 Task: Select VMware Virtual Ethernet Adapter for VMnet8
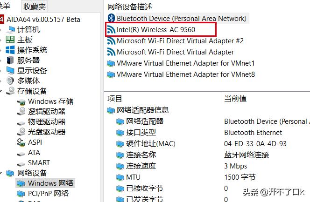tap(185, 74)
